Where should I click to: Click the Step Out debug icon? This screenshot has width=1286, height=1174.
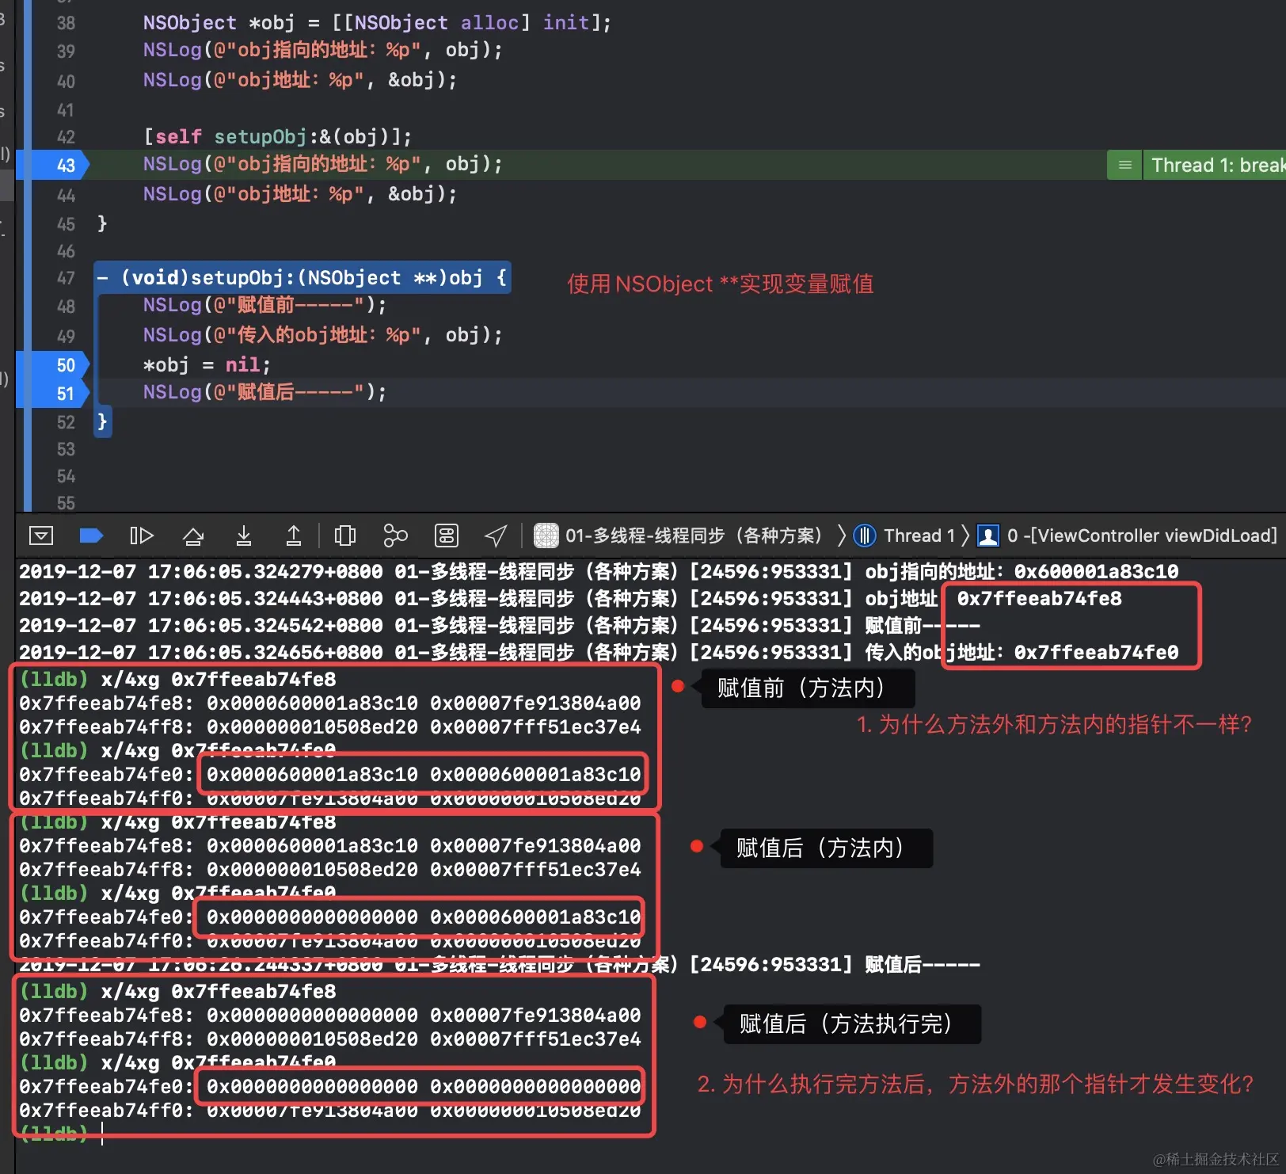point(293,536)
